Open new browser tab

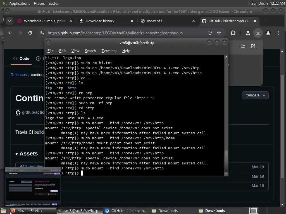pyautogui.click(x=265, y=21)
